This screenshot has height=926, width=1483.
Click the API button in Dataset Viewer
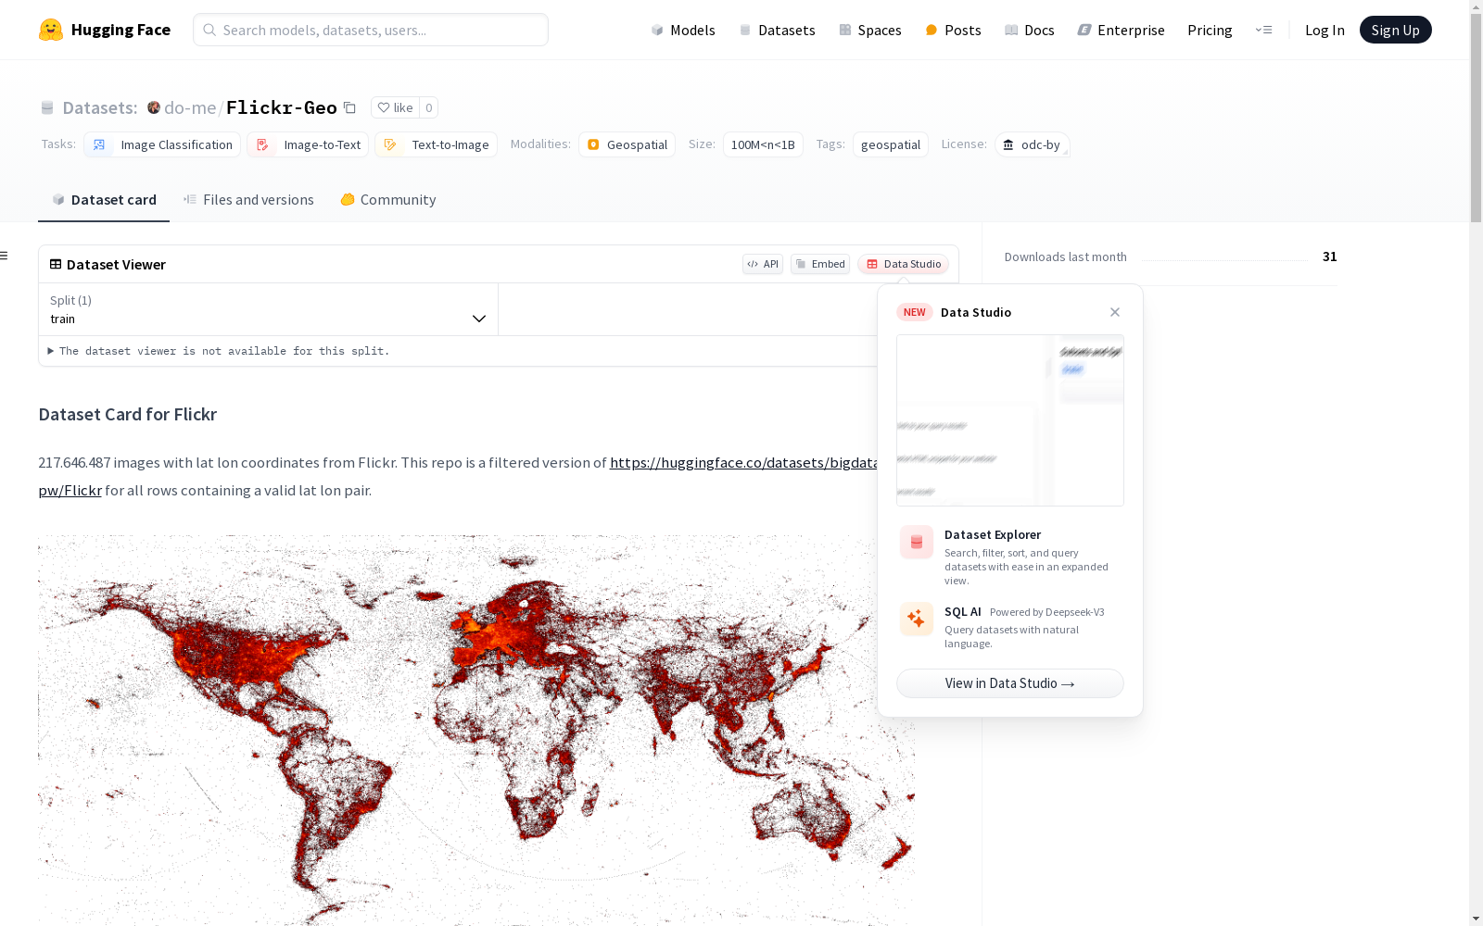763,264
